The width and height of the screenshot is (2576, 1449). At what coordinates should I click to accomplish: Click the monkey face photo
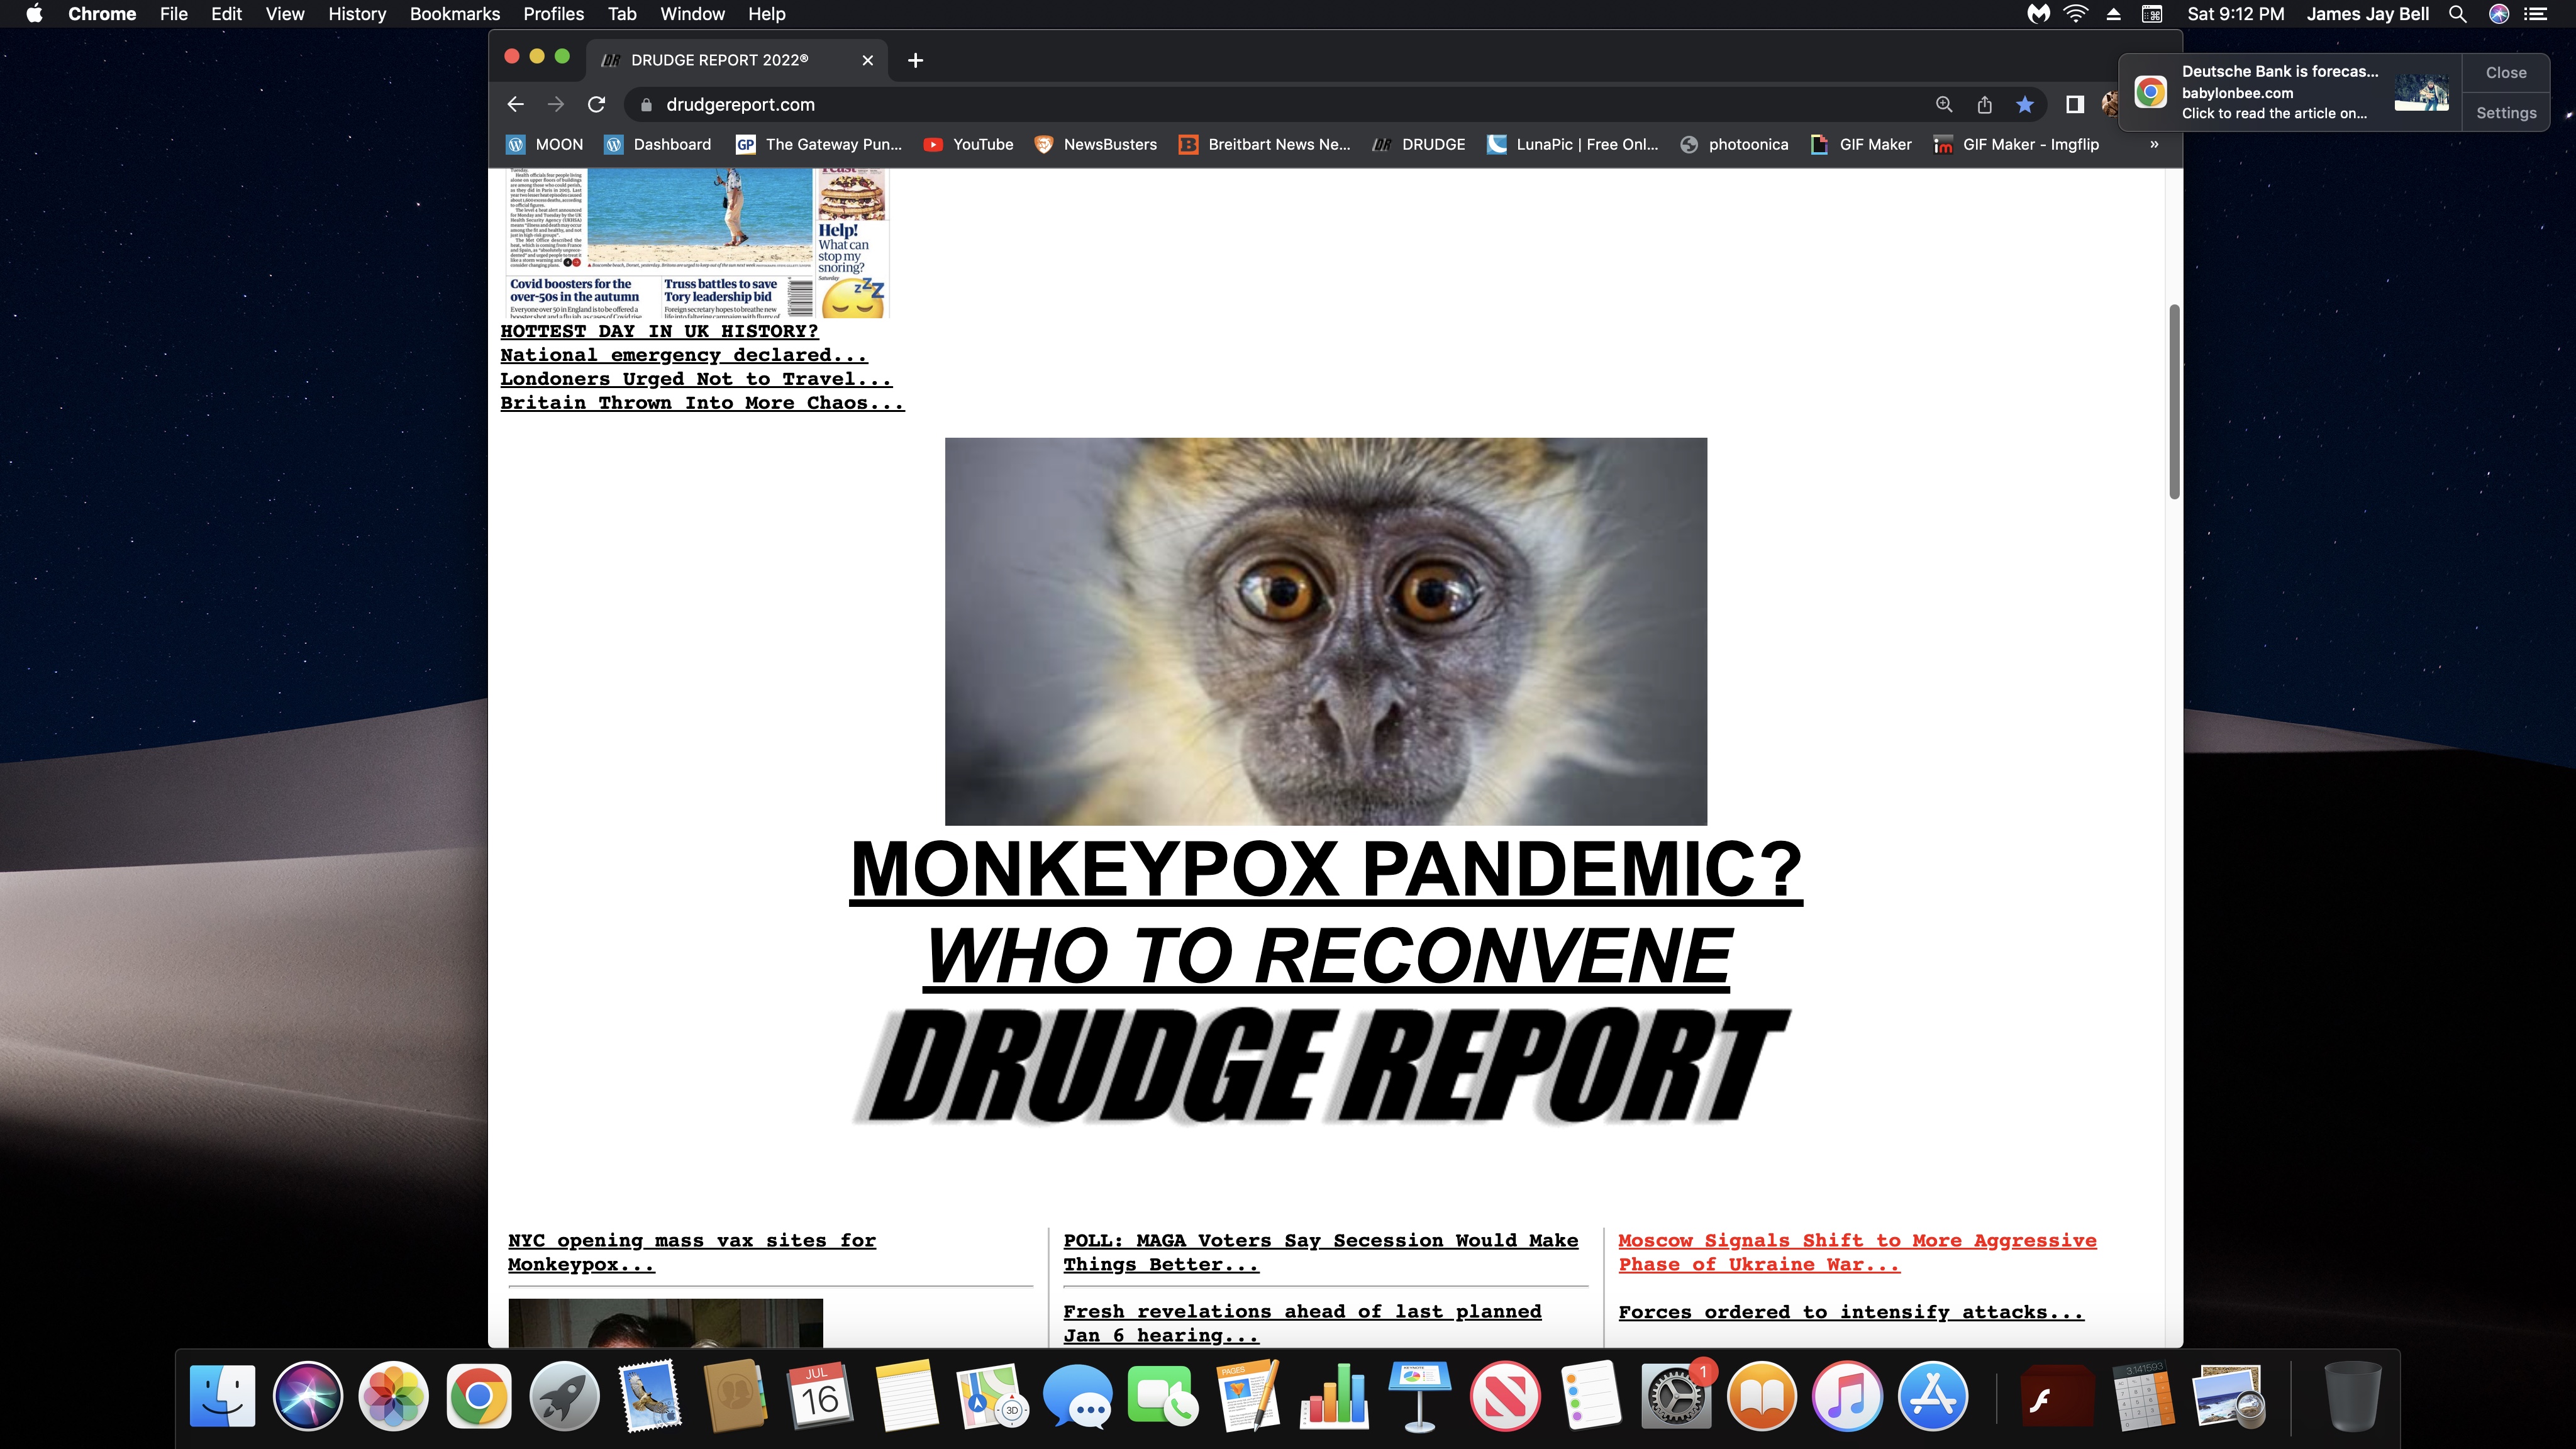(1326, 631)
